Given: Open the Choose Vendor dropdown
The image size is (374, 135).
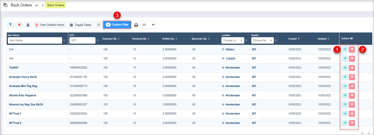Looking at the screenshot, I should point(262,40).
